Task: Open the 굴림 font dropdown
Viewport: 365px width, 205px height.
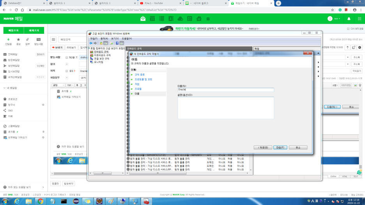Action: [58, 86]
